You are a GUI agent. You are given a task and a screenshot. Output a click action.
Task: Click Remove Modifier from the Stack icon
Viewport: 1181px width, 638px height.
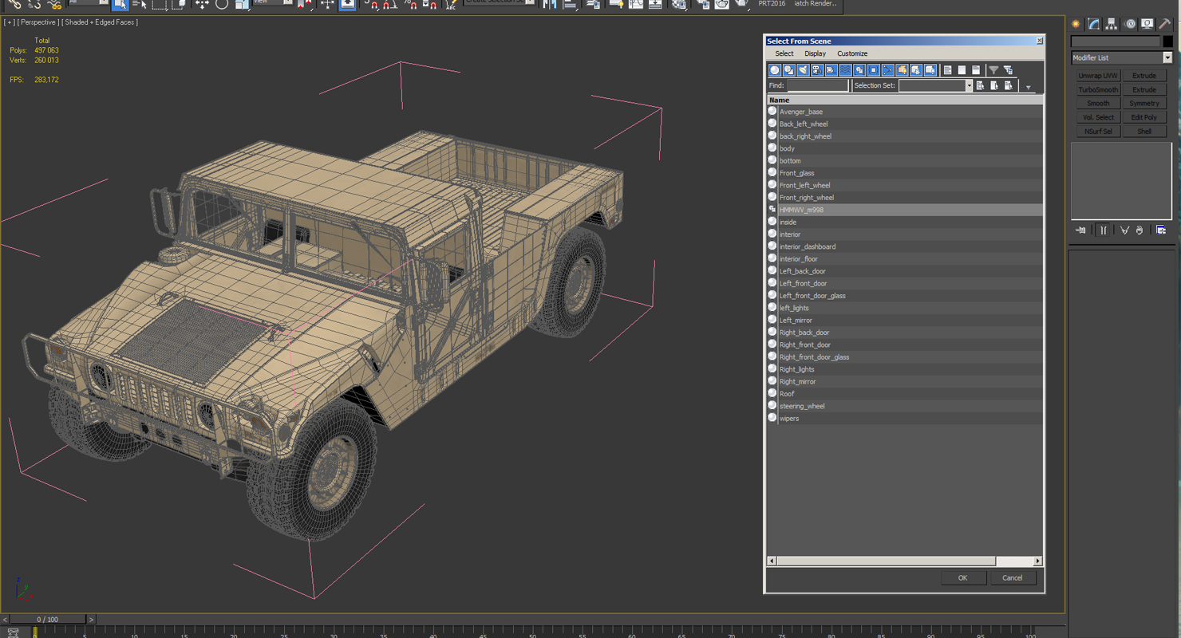1140,230
